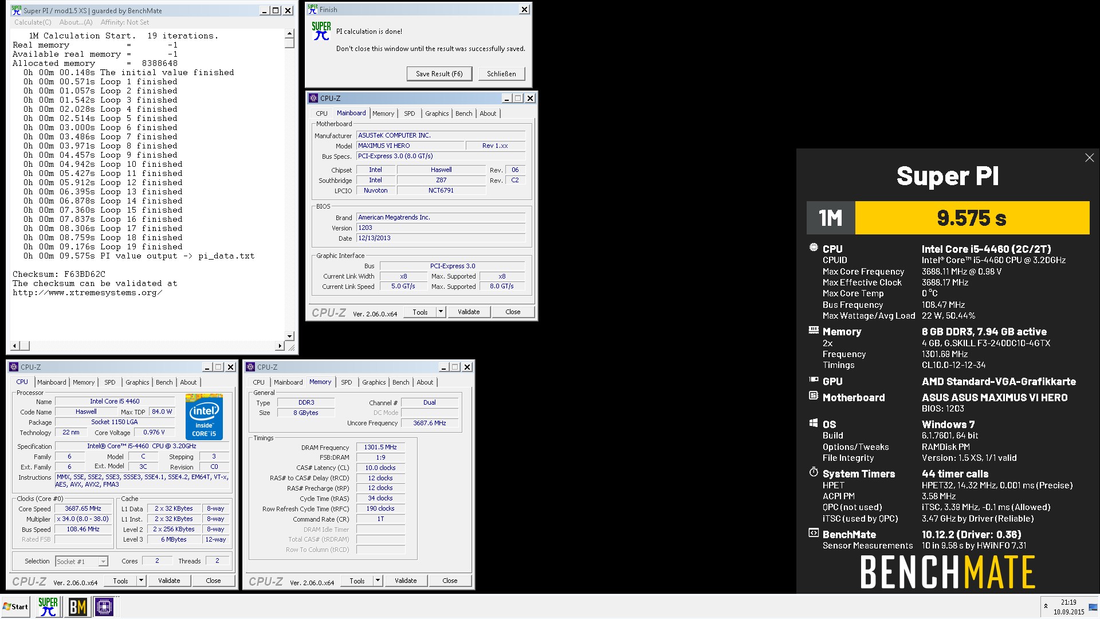Viewport: 1100px width, 619px height.
Task: Click Validate in CPU window
Action: coord(169,581)
